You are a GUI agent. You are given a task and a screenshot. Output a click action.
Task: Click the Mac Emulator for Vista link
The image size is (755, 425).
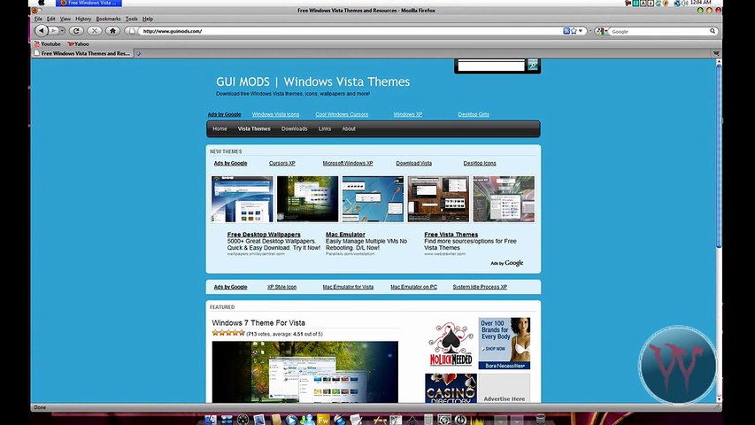(x=348, y=287)
